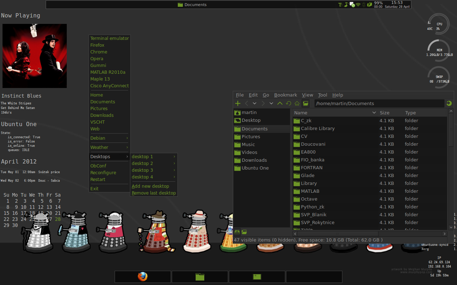Open the Tool menu
Viewport: 457px width, 285px height.
[x=323, y=95]
